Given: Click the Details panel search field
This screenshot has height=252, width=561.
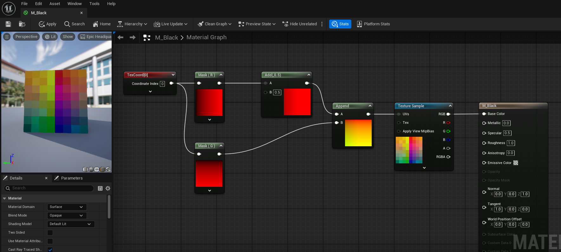Looking at the screenshot, I should [x=49, y=188].
